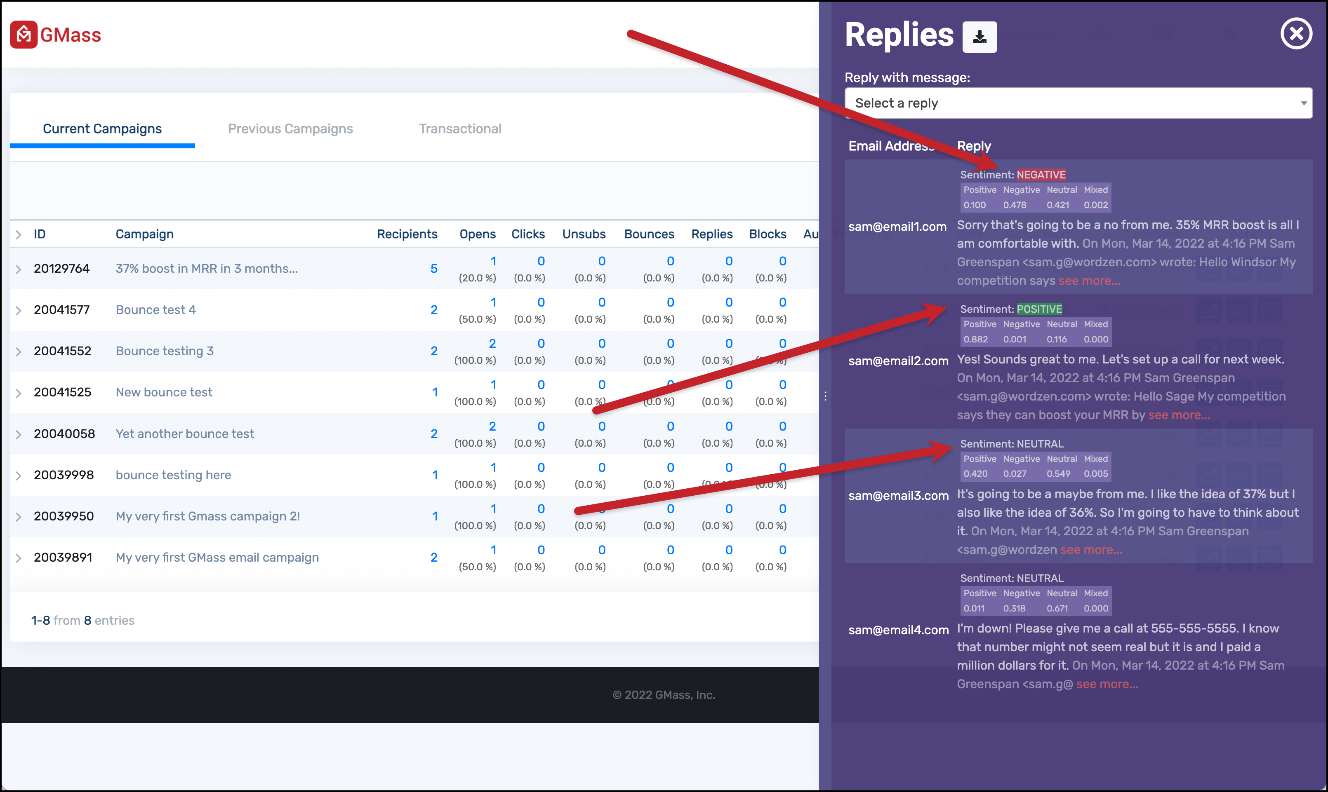Sort by the Replies column header

click(x=712, y=234)
